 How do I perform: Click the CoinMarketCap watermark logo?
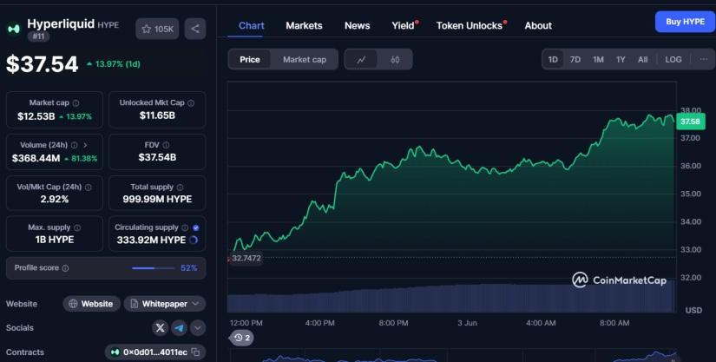click(x=619, y=280)
